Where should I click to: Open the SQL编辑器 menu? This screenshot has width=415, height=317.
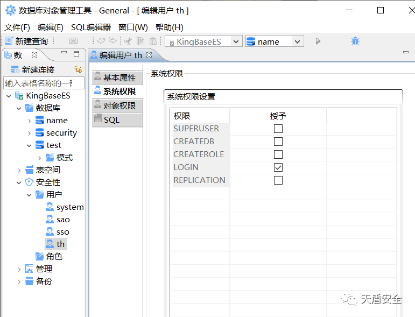91,27
